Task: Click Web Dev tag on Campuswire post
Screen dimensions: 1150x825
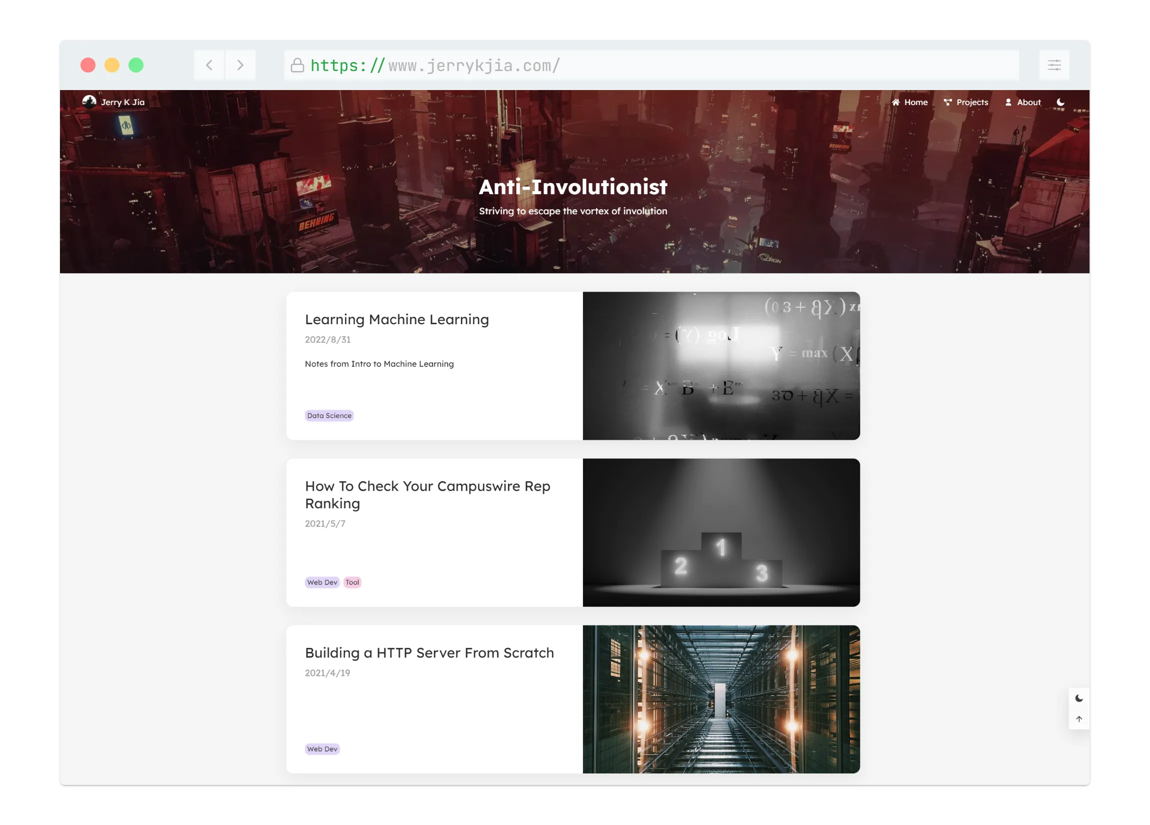Action: 322,582
